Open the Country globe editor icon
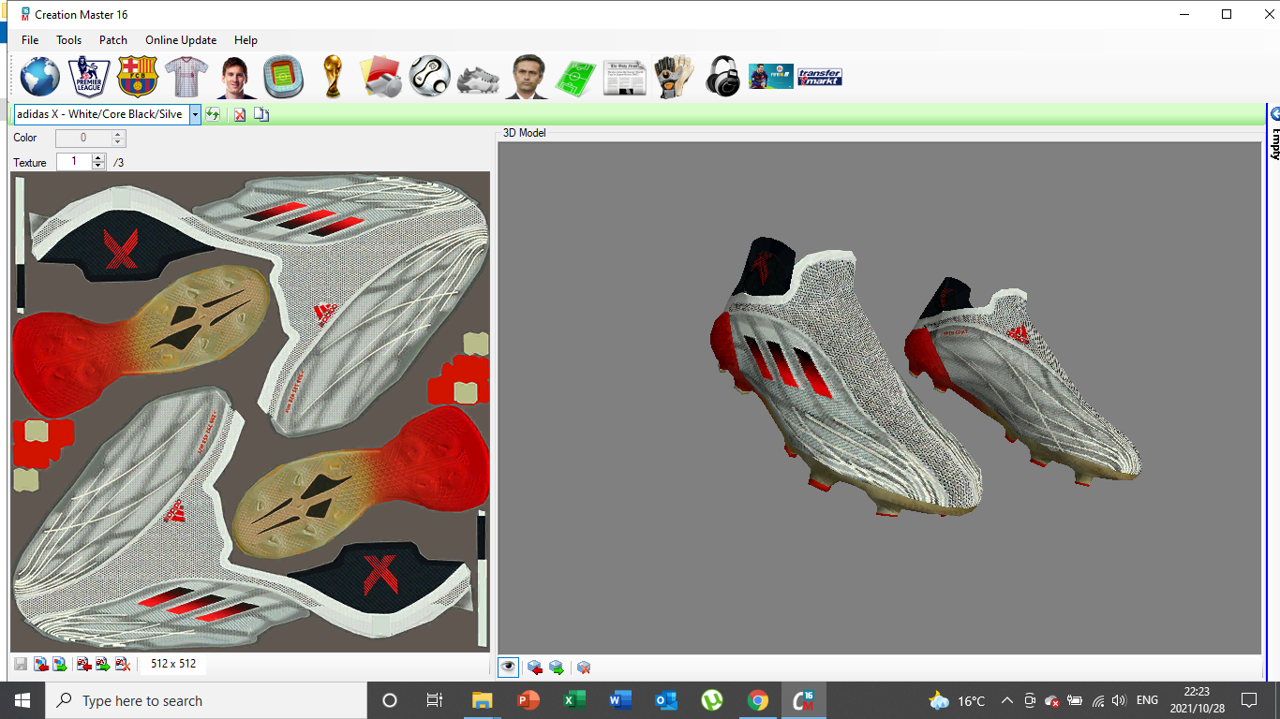The image size is (1280, 719). pyautogui.click(x=39, y=77)
